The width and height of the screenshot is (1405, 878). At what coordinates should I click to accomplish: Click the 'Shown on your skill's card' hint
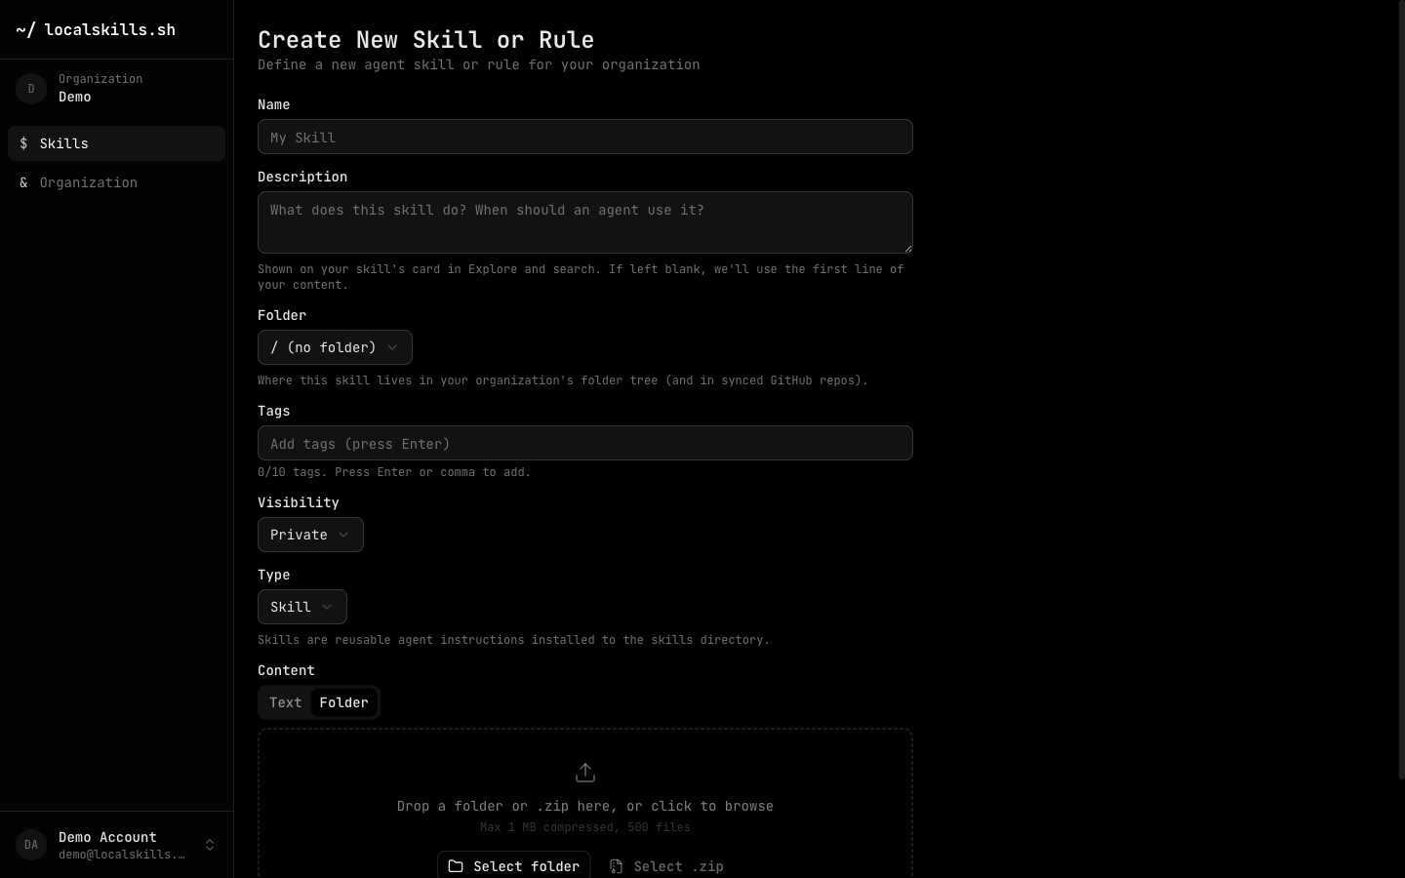581,277
